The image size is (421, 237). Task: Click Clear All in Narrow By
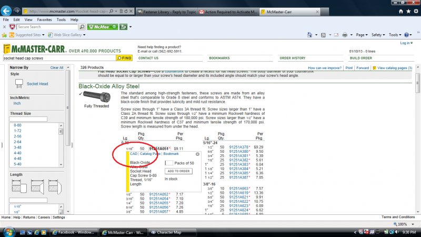point(57,68)
